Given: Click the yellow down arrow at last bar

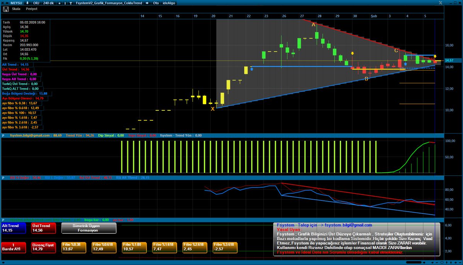Looking at the screenshot, I should pyautogui.click(x=435, y=57).
